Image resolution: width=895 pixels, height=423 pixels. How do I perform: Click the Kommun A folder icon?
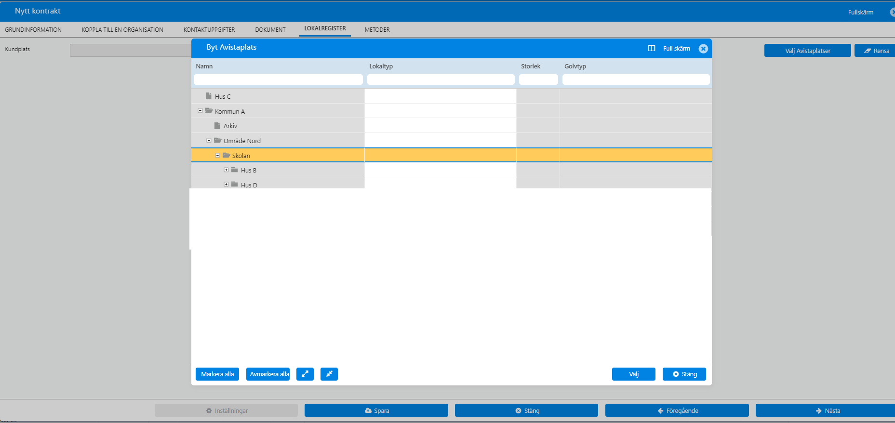[209, 111]
